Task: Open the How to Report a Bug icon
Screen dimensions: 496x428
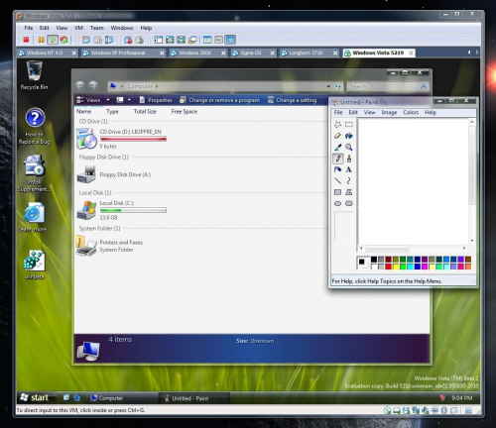Action: click(x=35, y=126)
